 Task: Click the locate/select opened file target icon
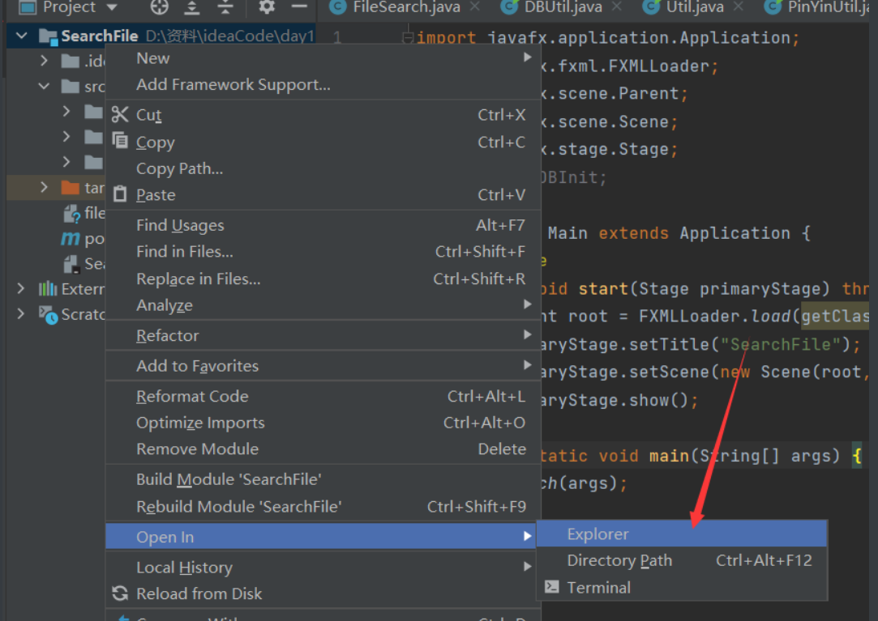click(160, 6)
